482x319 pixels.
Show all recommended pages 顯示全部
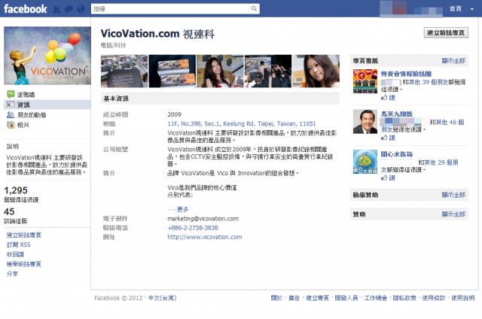(453, 61)
